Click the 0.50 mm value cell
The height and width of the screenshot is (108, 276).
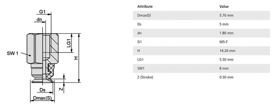click(x=226, y=77)
